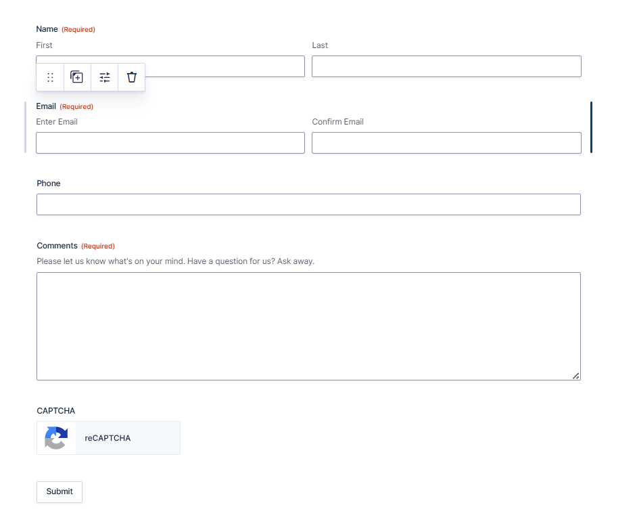Click the Confirm Email input box
Viewport: 637px width, 526px height.
point(446,143)
